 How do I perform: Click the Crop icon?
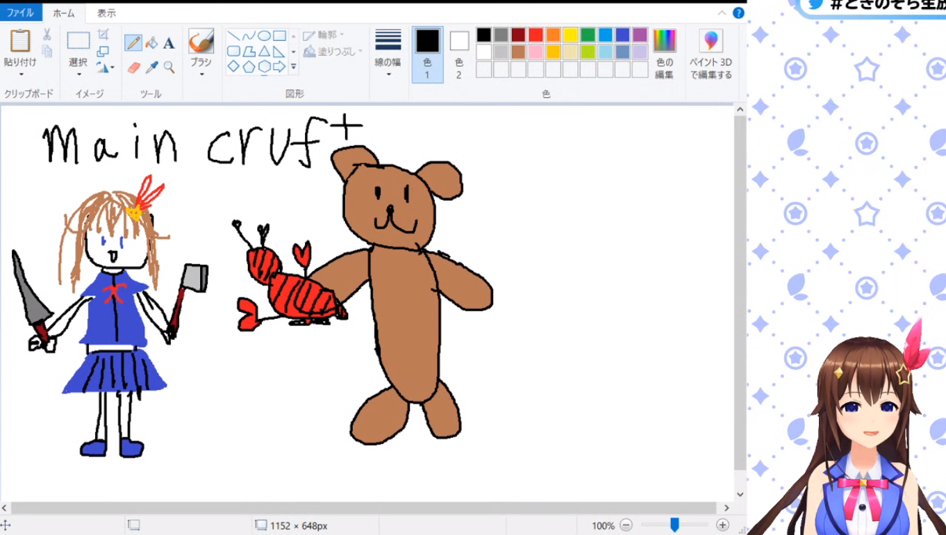point(103,35)
